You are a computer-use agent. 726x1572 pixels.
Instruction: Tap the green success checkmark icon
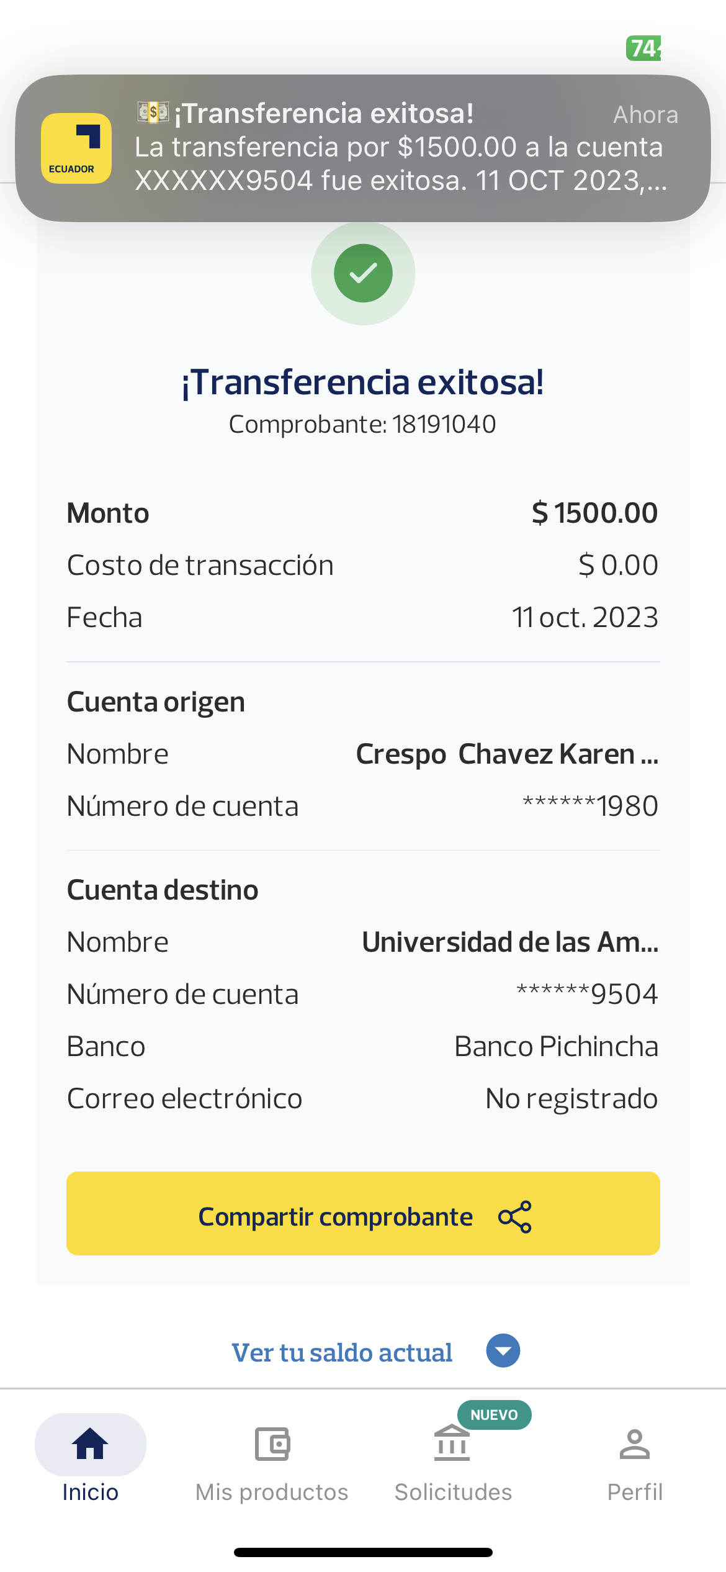click(363, 273)
